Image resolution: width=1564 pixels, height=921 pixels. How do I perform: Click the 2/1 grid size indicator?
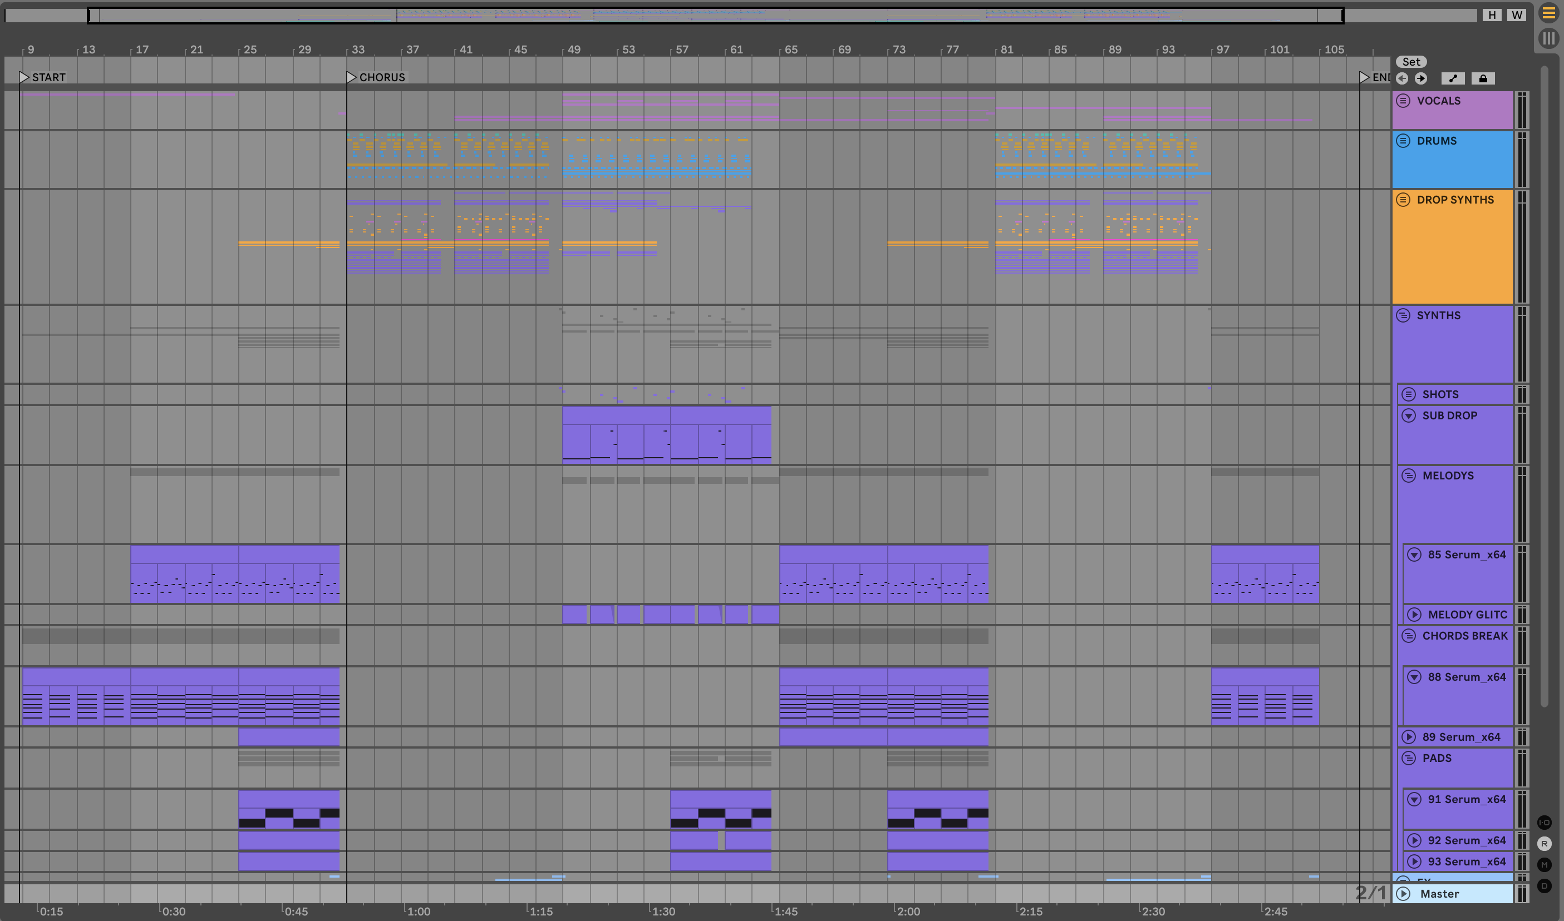click(x=1370, y=893)
